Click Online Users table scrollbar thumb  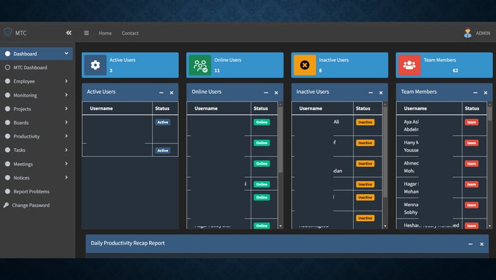(x=280, y=140)
